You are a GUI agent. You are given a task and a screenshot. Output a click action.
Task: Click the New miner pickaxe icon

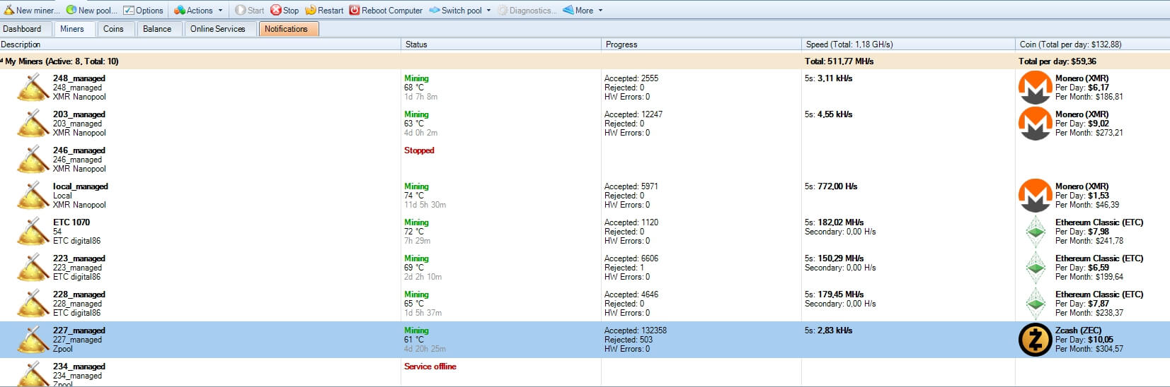[x=9, y=10]
